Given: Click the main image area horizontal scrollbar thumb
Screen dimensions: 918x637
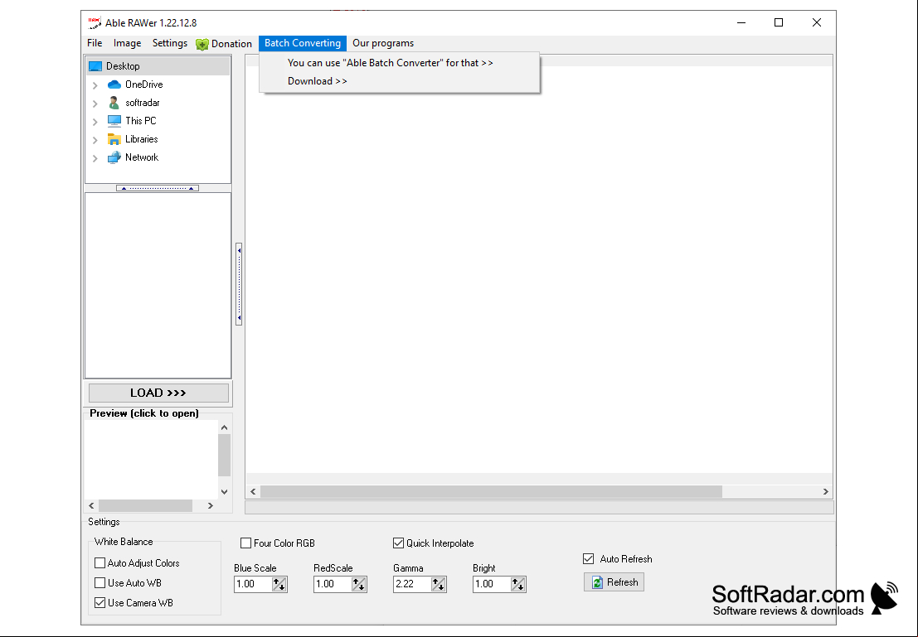Looking at the screenshot, I should pyautogui.click(x=491, y=492).
